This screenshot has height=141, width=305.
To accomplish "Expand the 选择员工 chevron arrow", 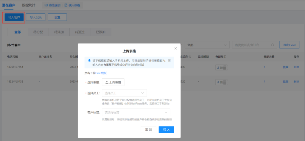I will [x=143, y=93].
